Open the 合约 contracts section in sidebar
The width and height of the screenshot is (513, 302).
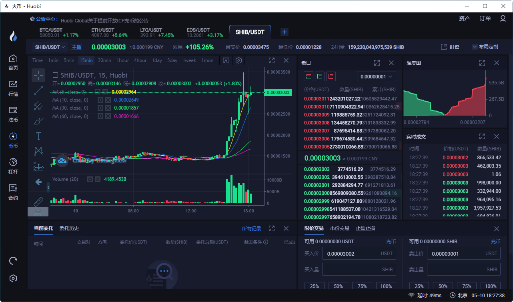tap(13, 192)
